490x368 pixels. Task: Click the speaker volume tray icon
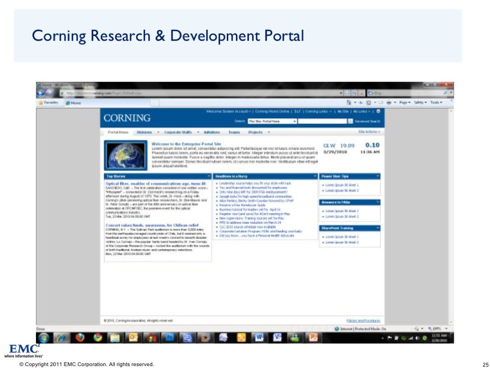coord(418,338)
